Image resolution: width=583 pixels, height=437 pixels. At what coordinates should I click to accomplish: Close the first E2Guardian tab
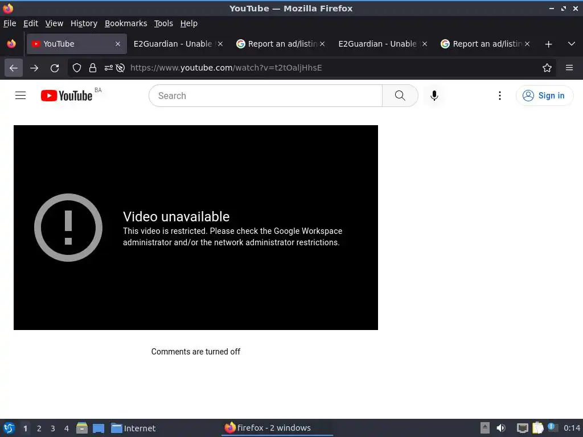(220, 44)
